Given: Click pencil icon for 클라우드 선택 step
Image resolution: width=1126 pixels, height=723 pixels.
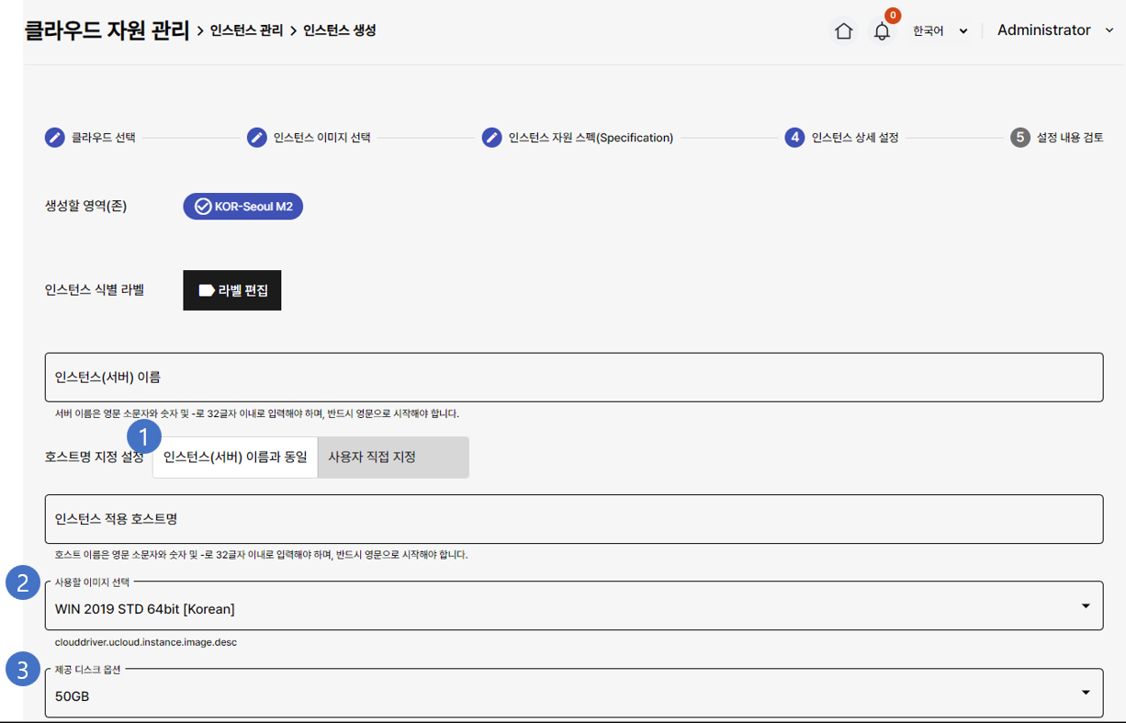Looking at the screenshot, I should click(x=55, y=138).
